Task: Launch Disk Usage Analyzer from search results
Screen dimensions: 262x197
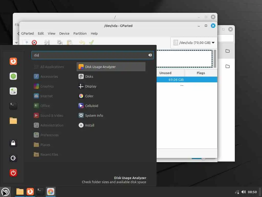Action: pyautogui.click(x=111, y=67)
